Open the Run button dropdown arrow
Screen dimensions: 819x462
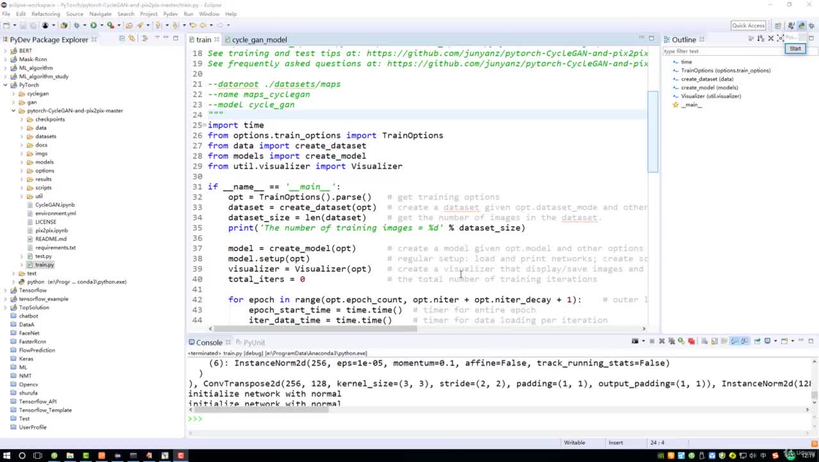coord(102,26)
